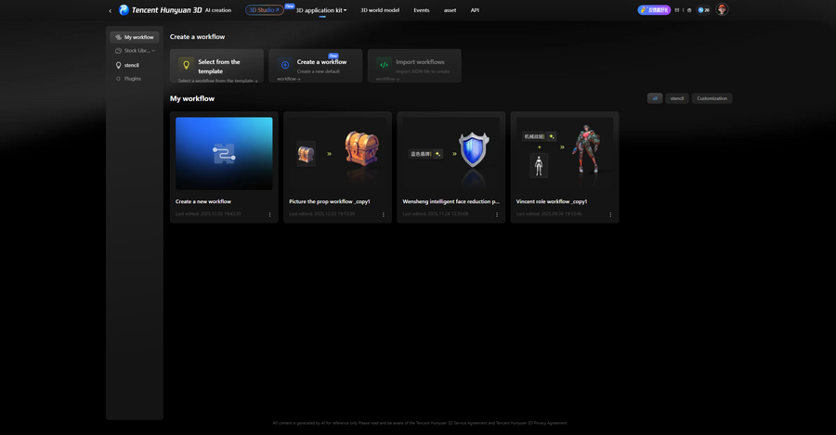Open more options for 'Create a new workflow'
The height and width of the screenshot is (435, 836).
point(269,214)
